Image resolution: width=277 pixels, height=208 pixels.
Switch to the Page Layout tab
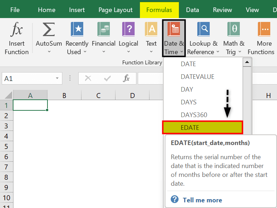click(x=115, y=10)
